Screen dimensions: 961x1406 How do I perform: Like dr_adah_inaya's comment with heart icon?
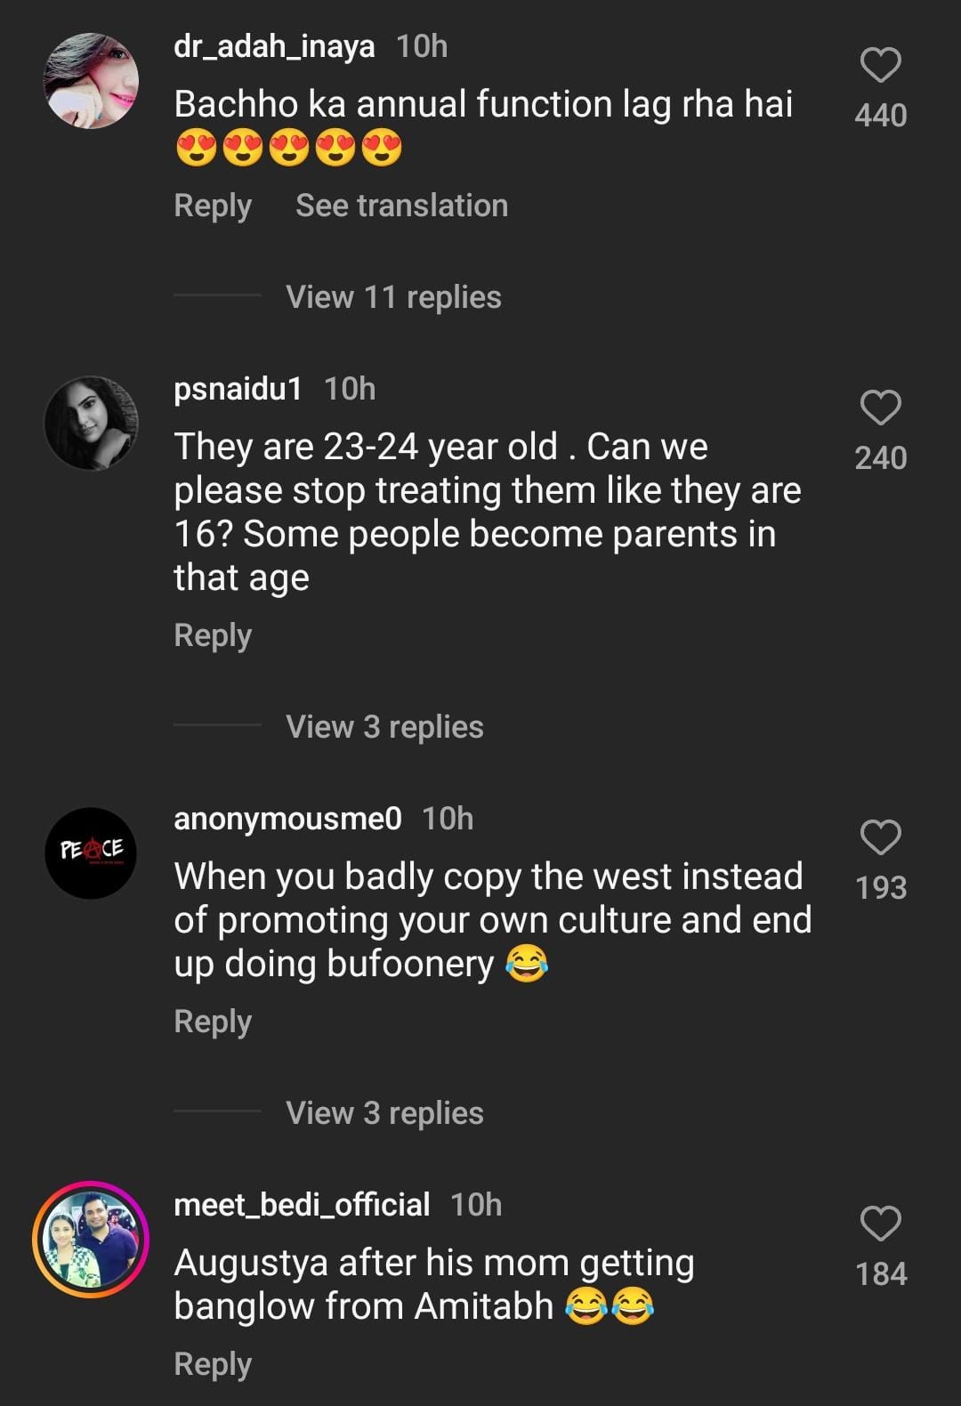(x=880, y=65)
